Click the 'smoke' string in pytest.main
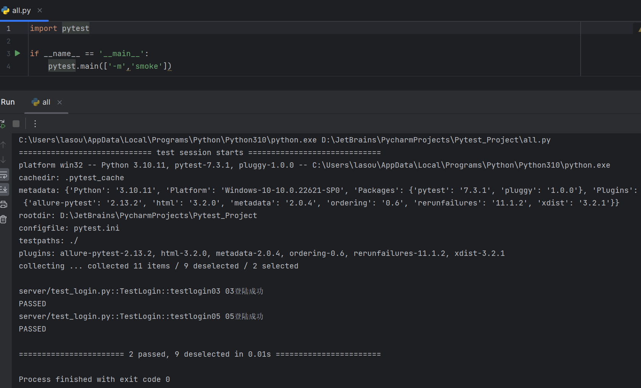641x388 pixels. click(146, 66)
